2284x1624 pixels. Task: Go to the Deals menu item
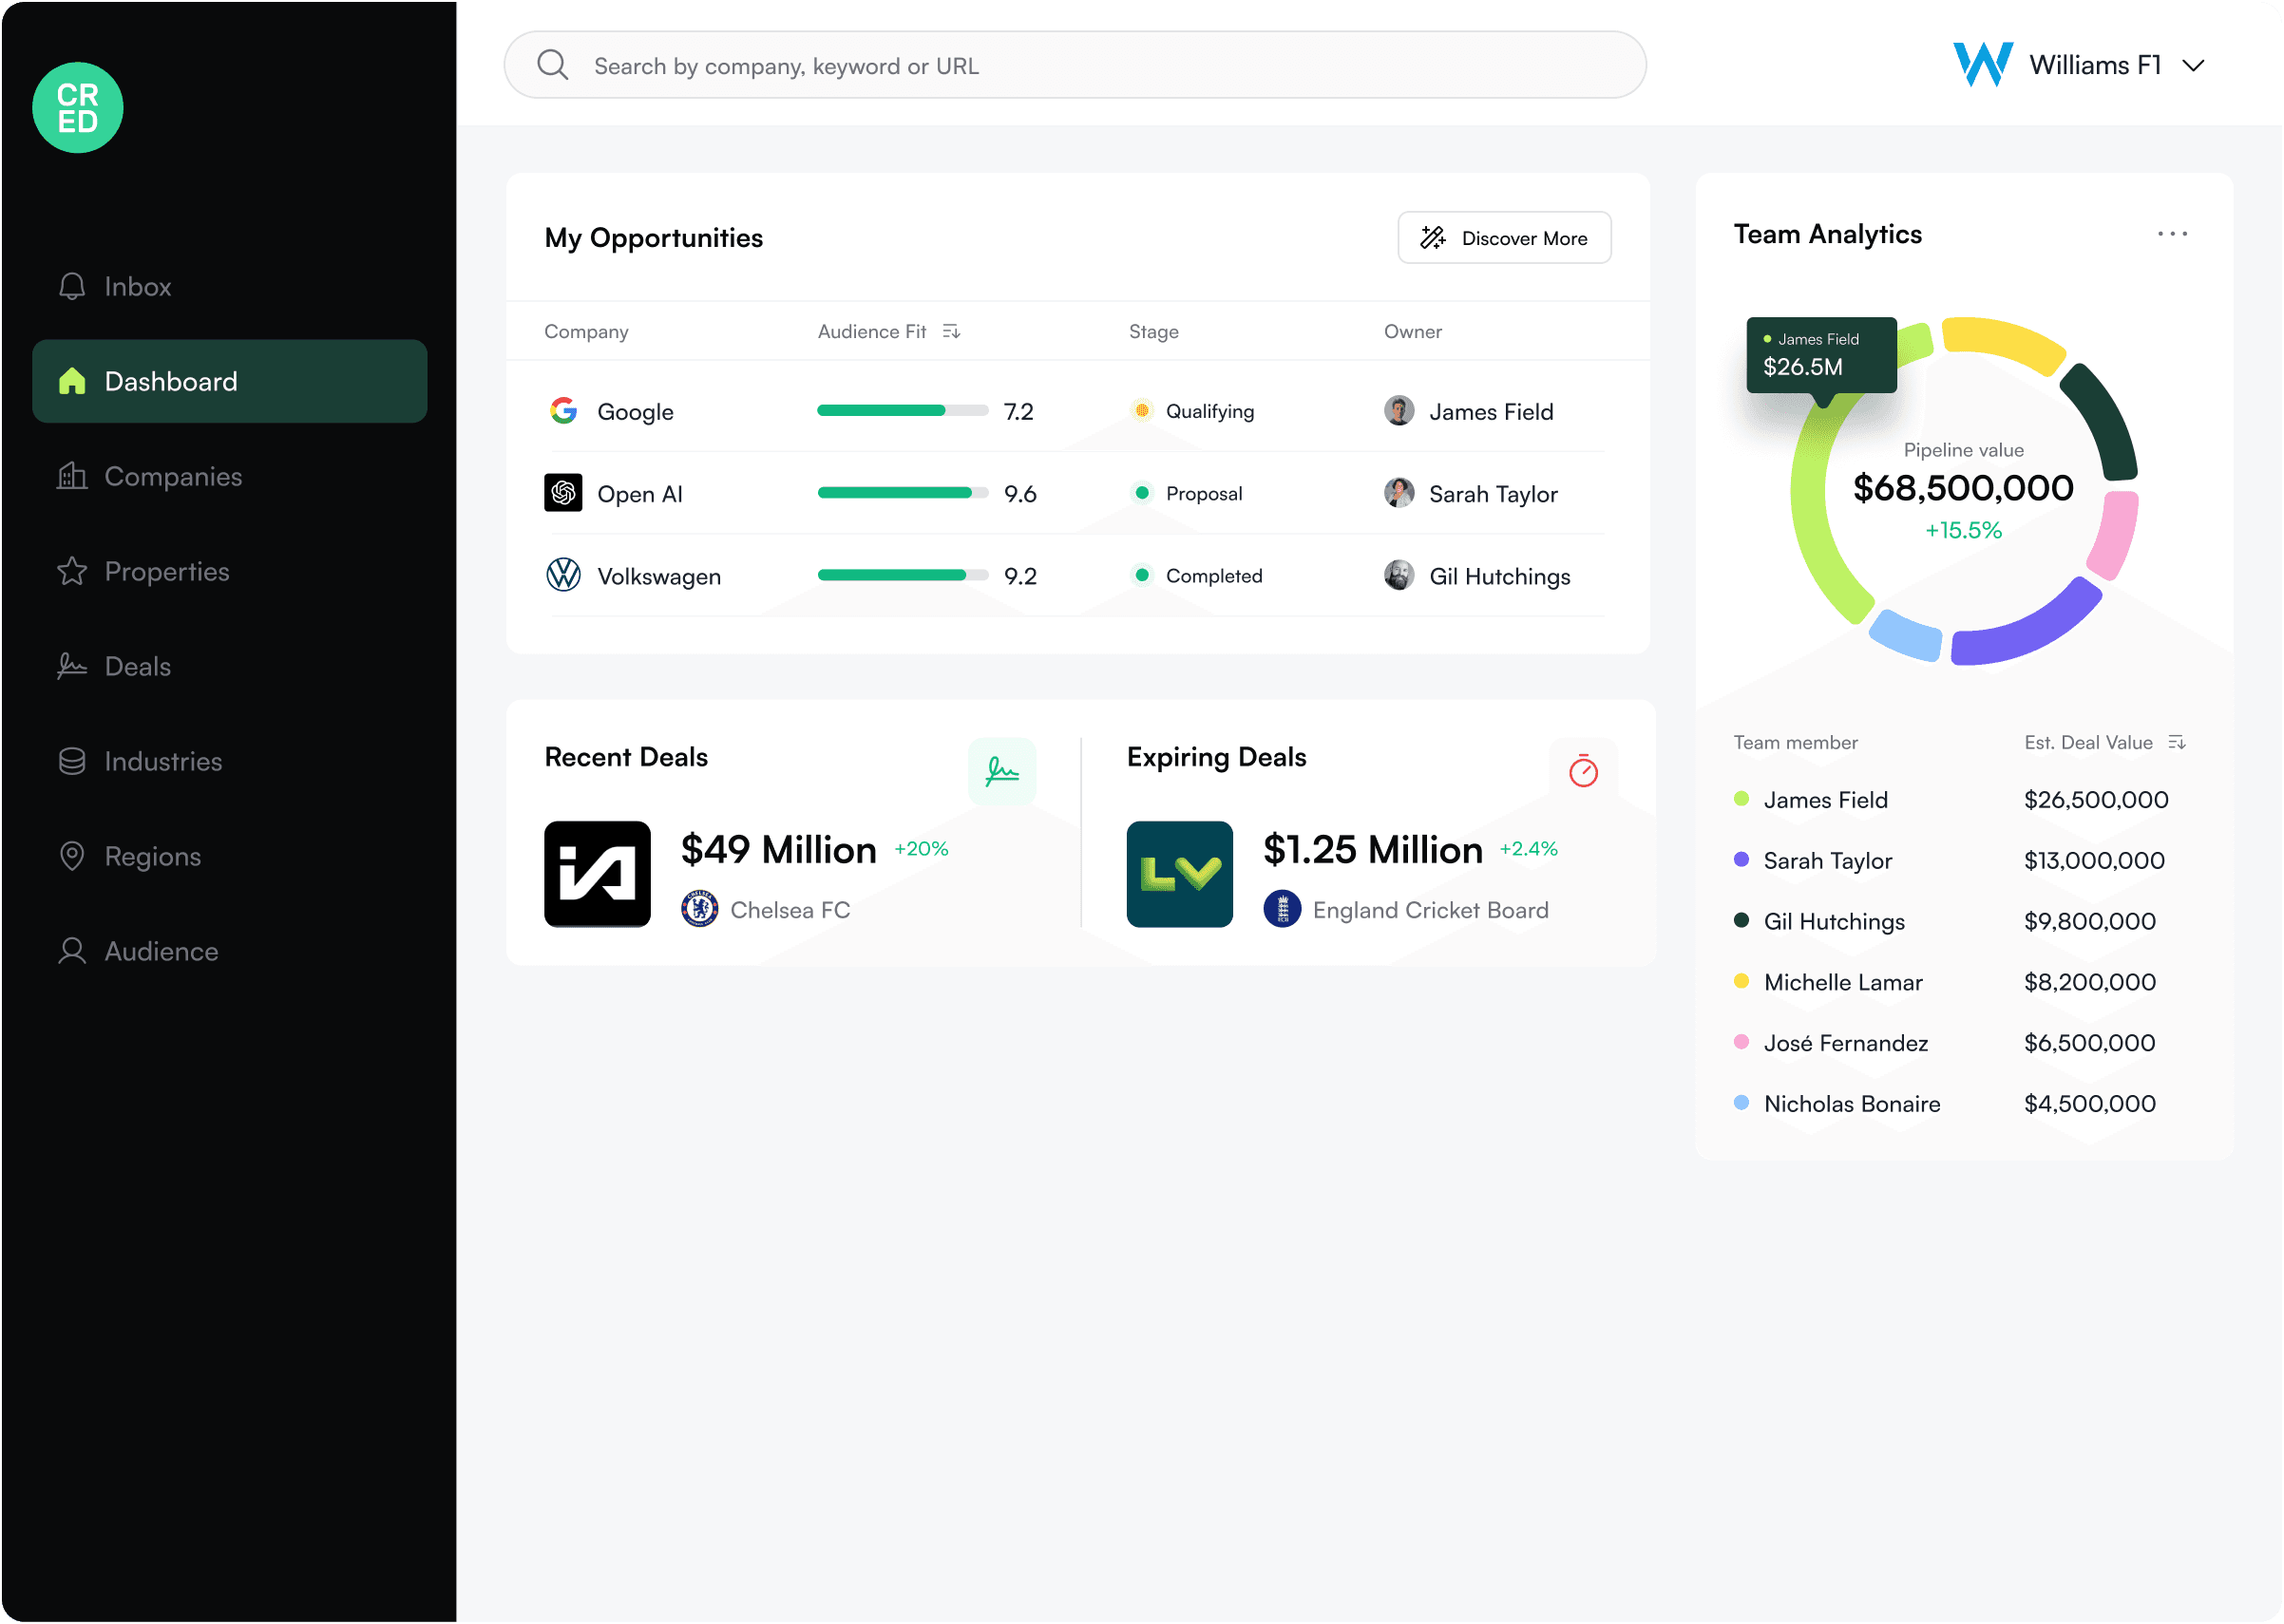pyautogui.click(x=137, y=667)
